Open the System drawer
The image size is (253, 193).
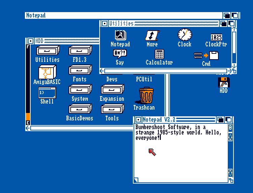coord(80,89)
